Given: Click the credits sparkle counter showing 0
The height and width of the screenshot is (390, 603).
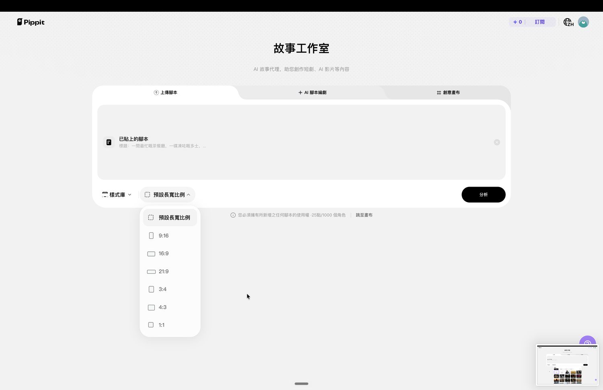Looking at the screenshot, I should pos(517,22).
